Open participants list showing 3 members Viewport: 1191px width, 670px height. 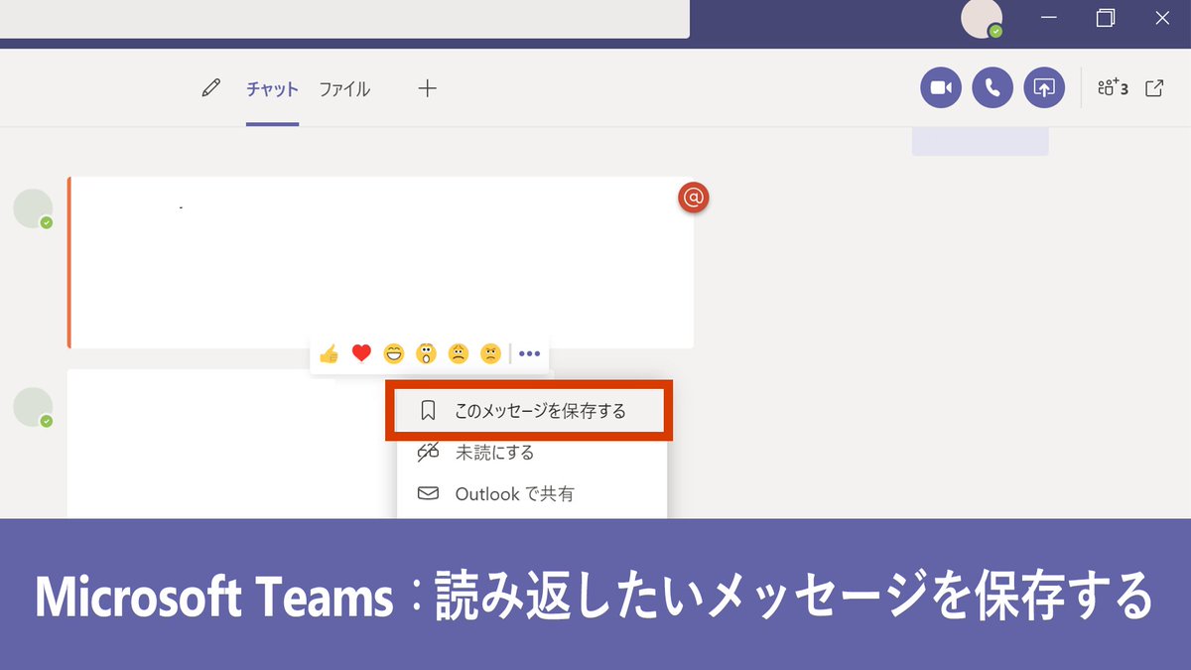[x=1113, y=88]
